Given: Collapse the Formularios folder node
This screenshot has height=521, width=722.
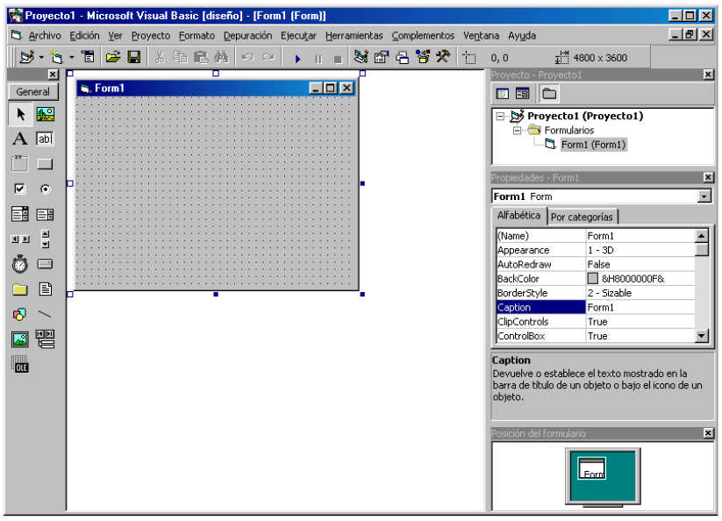Looking at the screenshot, I should pos(517,131).
